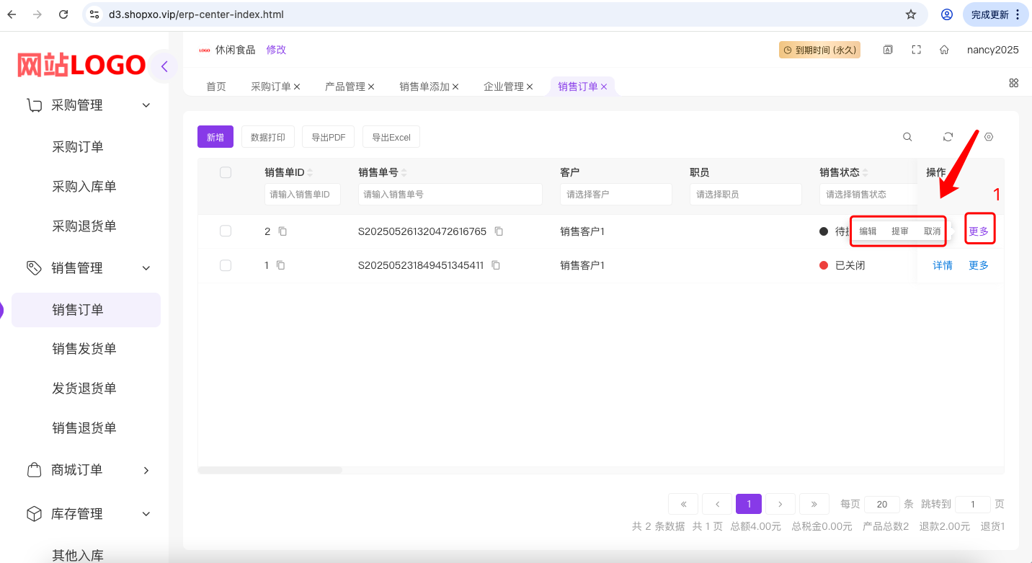Close the 采购订单 tab
This screenshot has height=563, width=1032.
(297, 87)
